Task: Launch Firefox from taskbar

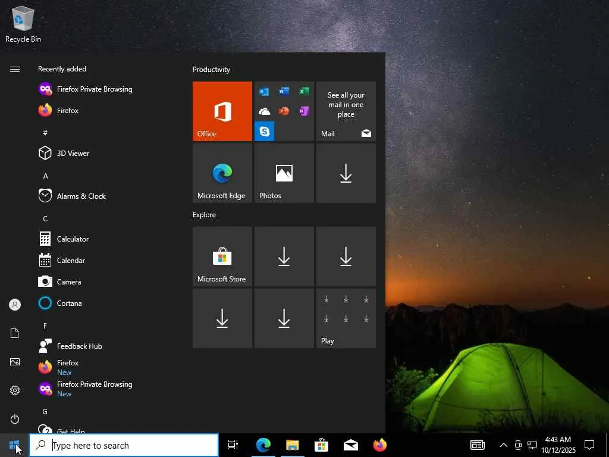Action: 380,445
